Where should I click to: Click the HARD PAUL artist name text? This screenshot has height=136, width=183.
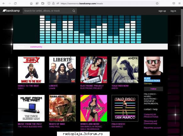tap(54, 127)
